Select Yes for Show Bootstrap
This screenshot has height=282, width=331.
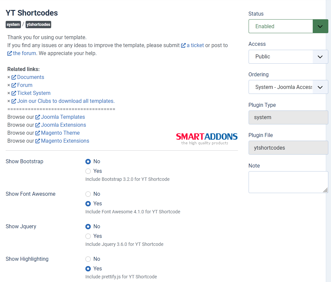(x=88, y=171)
